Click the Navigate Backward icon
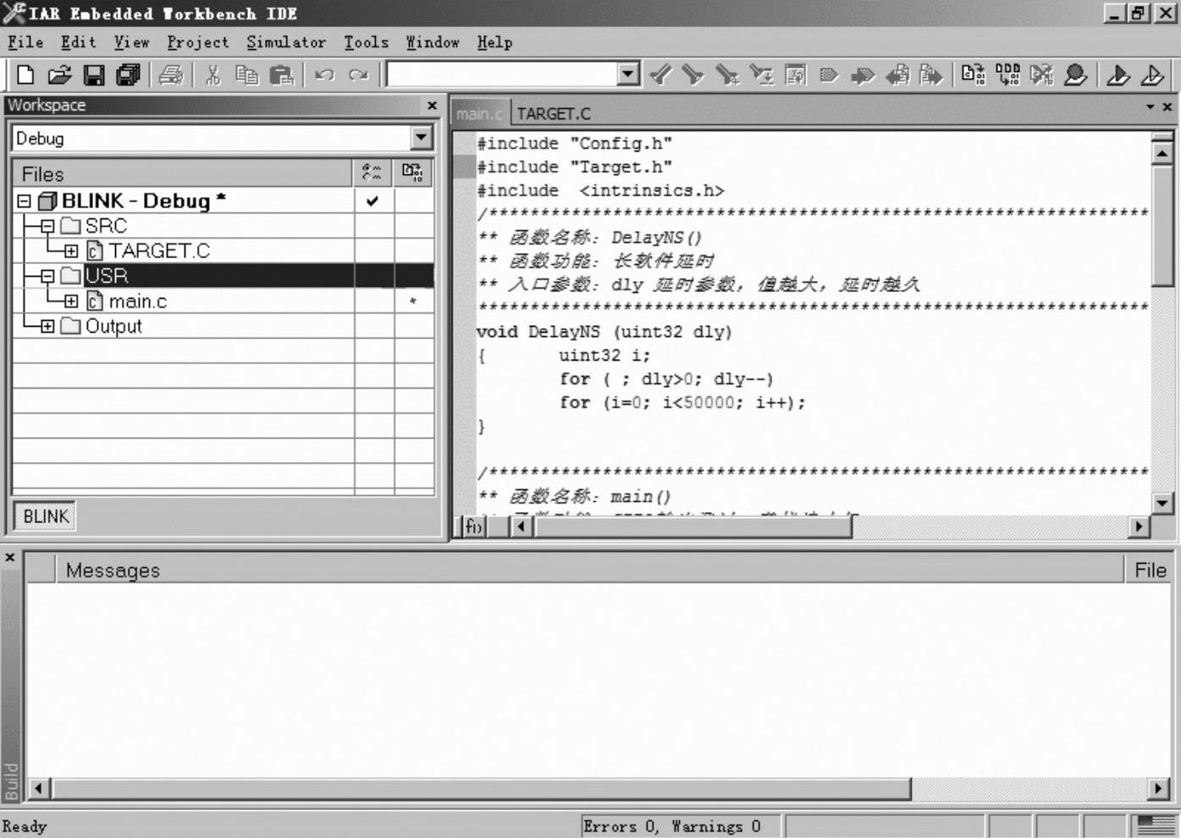Image resolution: width=1181 pixels, height=838 pixels. pos(897,75)
